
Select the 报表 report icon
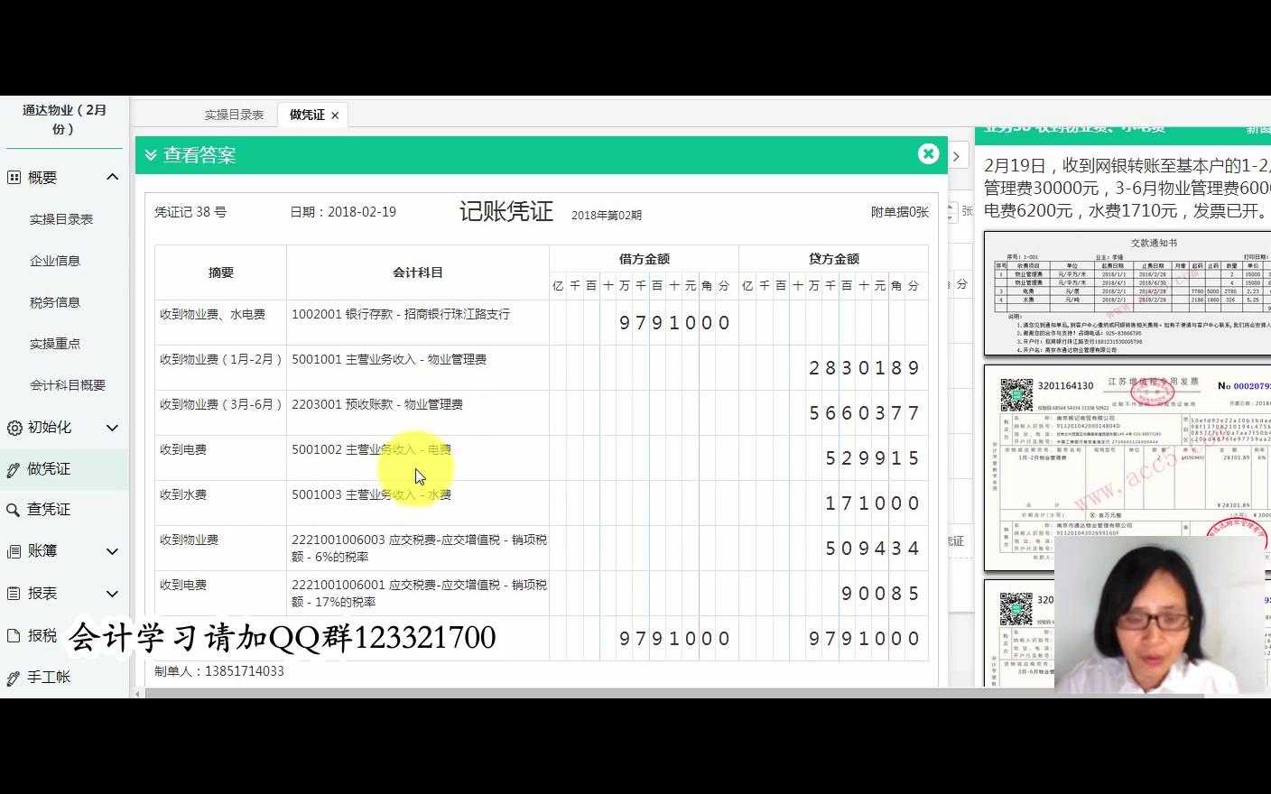coord(12,593)
